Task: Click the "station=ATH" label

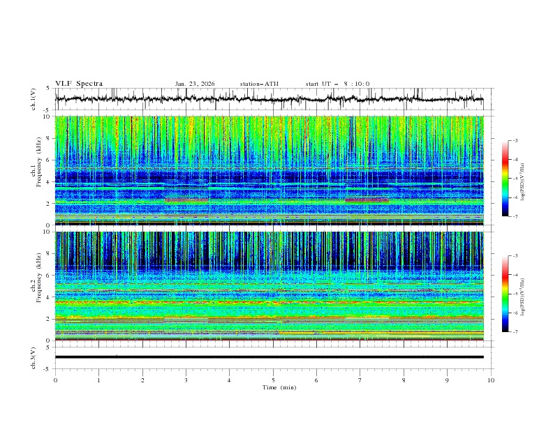Action: point(259,84)
